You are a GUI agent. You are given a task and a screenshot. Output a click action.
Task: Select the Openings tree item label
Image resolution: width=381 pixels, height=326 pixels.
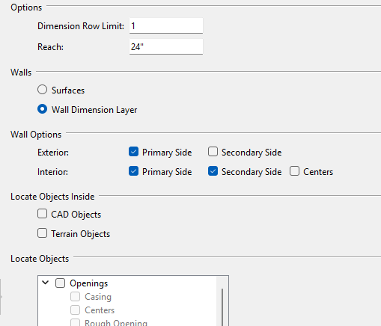coord(89,283)
